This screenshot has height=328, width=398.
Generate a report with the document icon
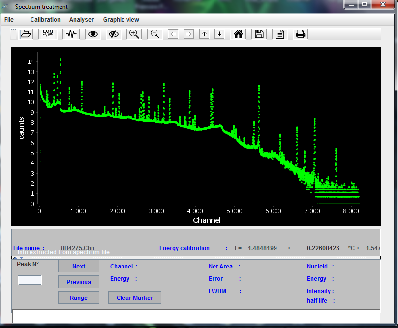[279, 33]
